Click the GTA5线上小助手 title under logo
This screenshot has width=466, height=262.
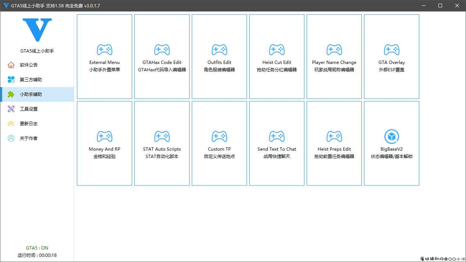click(37, 51)
